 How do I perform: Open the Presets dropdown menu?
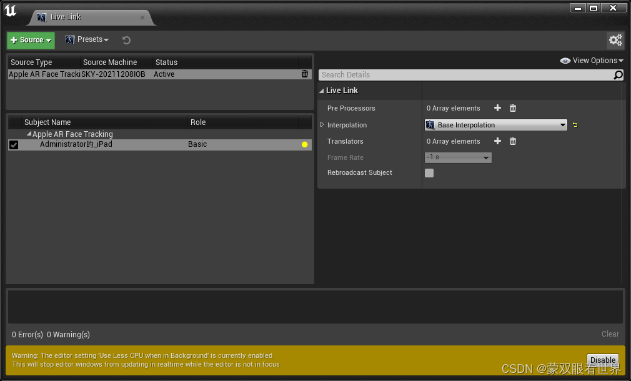point(87,39)
